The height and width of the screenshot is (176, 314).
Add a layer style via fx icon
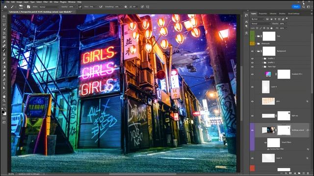(286, 173)
